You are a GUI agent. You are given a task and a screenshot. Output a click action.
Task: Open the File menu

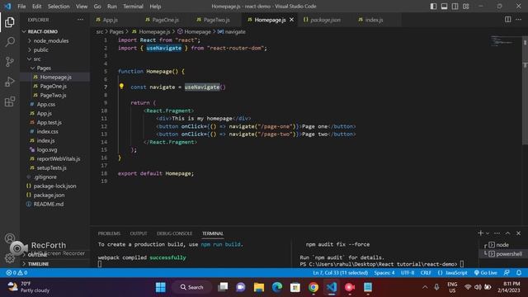[21, 7]
